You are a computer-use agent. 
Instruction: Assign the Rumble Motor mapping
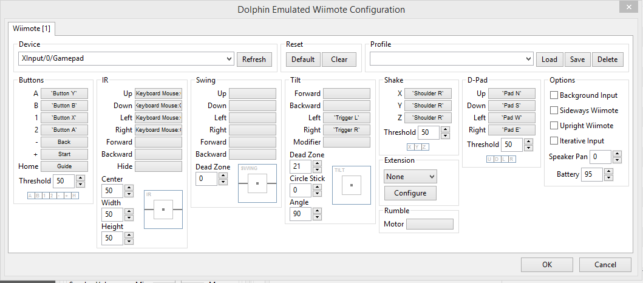pyautogui.click(x=430, y=224)
